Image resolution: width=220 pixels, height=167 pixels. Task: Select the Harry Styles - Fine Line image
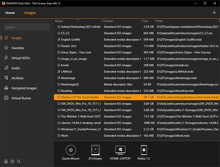pos(76,52)
